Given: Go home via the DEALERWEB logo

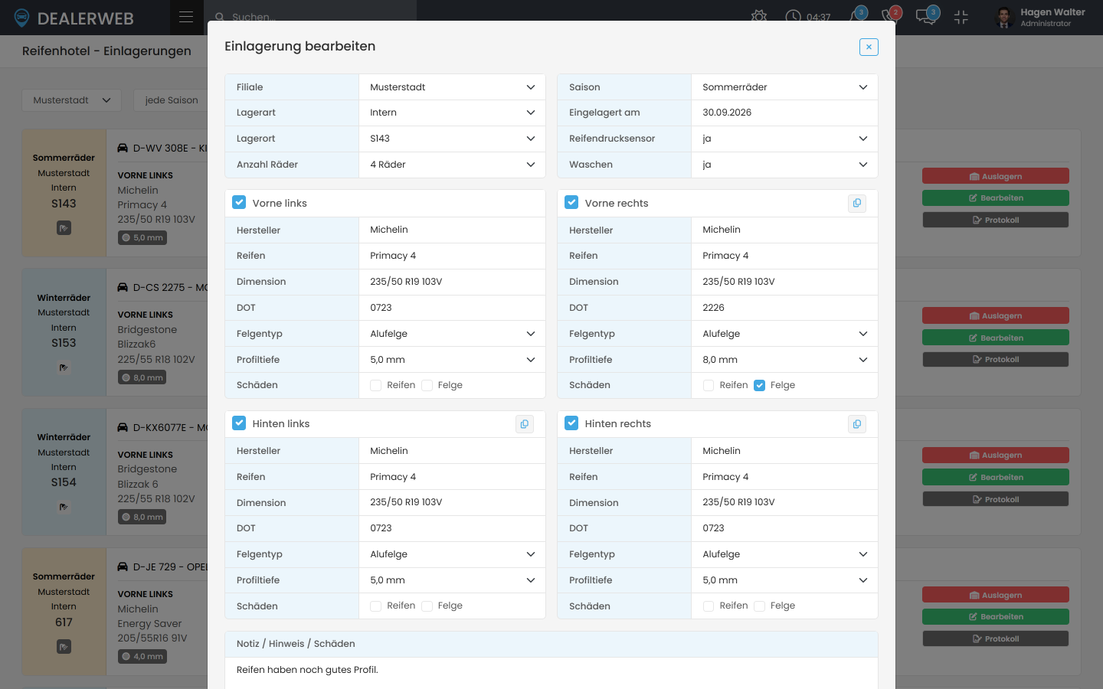Looking at the screenshot, I should pos(74,18).
